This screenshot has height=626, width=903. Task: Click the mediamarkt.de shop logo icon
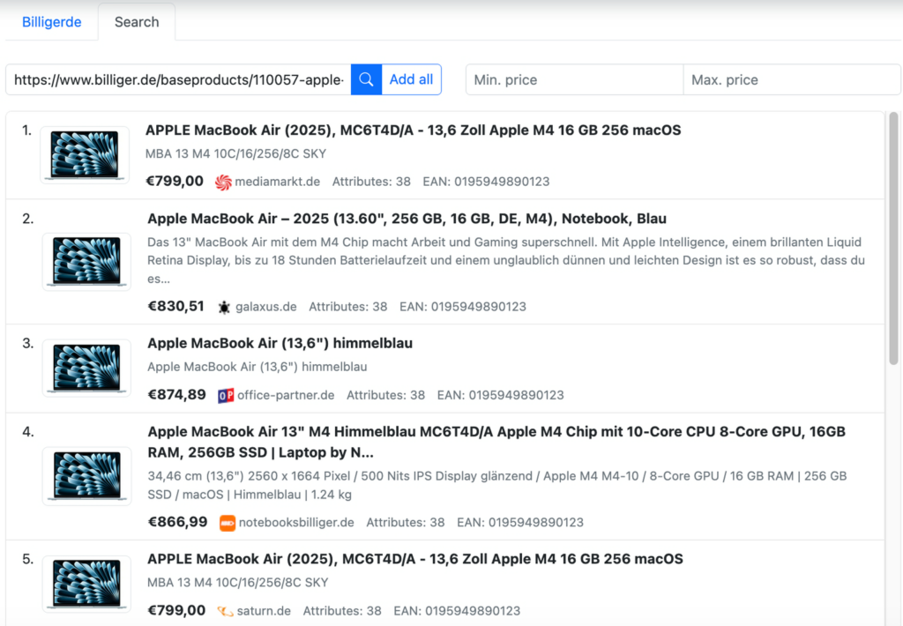[x=223, y=182]
